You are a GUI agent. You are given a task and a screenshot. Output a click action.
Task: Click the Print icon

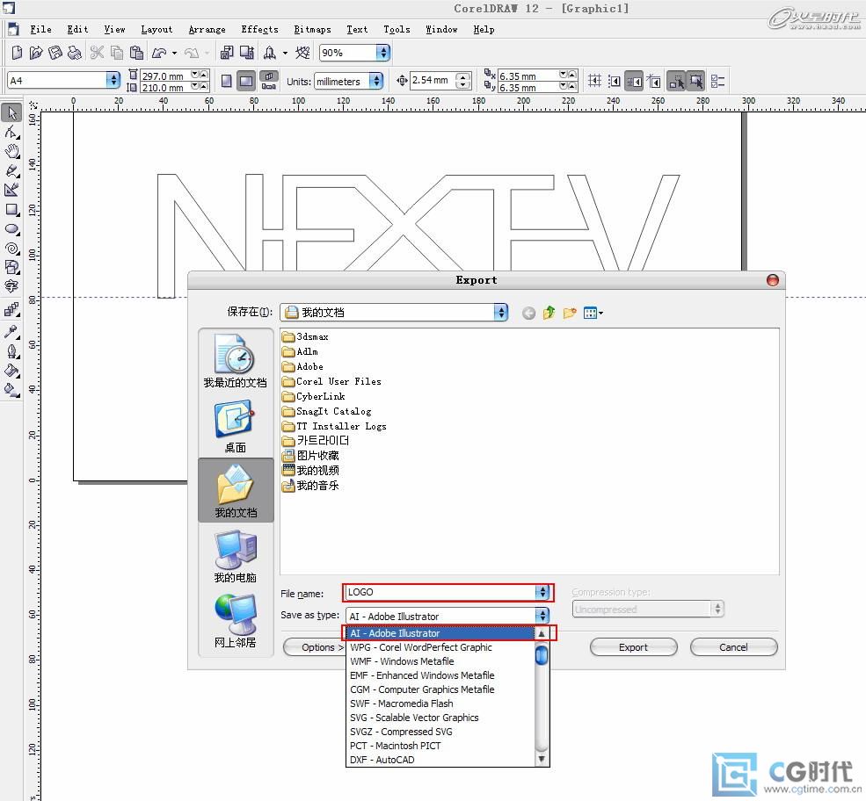[x=74, y=53]
